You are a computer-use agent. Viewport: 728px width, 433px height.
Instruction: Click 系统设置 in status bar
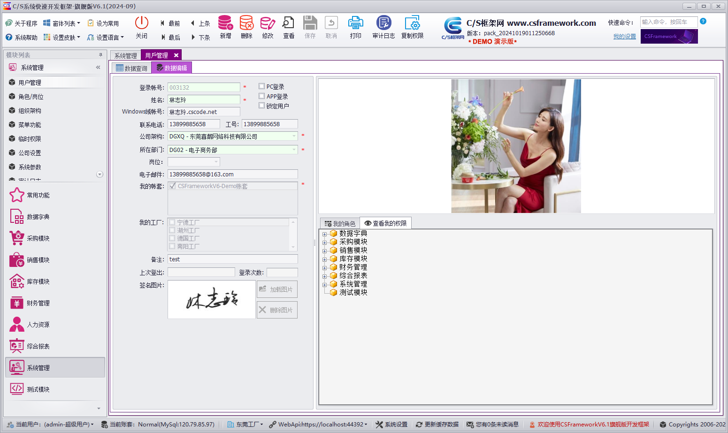pyautogui.click(x=391, y=424)
